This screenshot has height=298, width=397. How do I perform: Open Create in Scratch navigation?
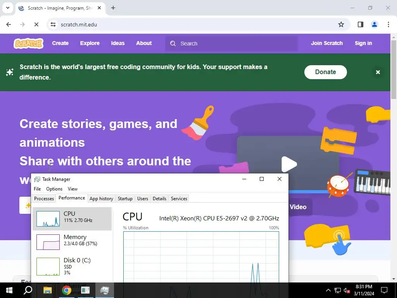pos(60,43)
